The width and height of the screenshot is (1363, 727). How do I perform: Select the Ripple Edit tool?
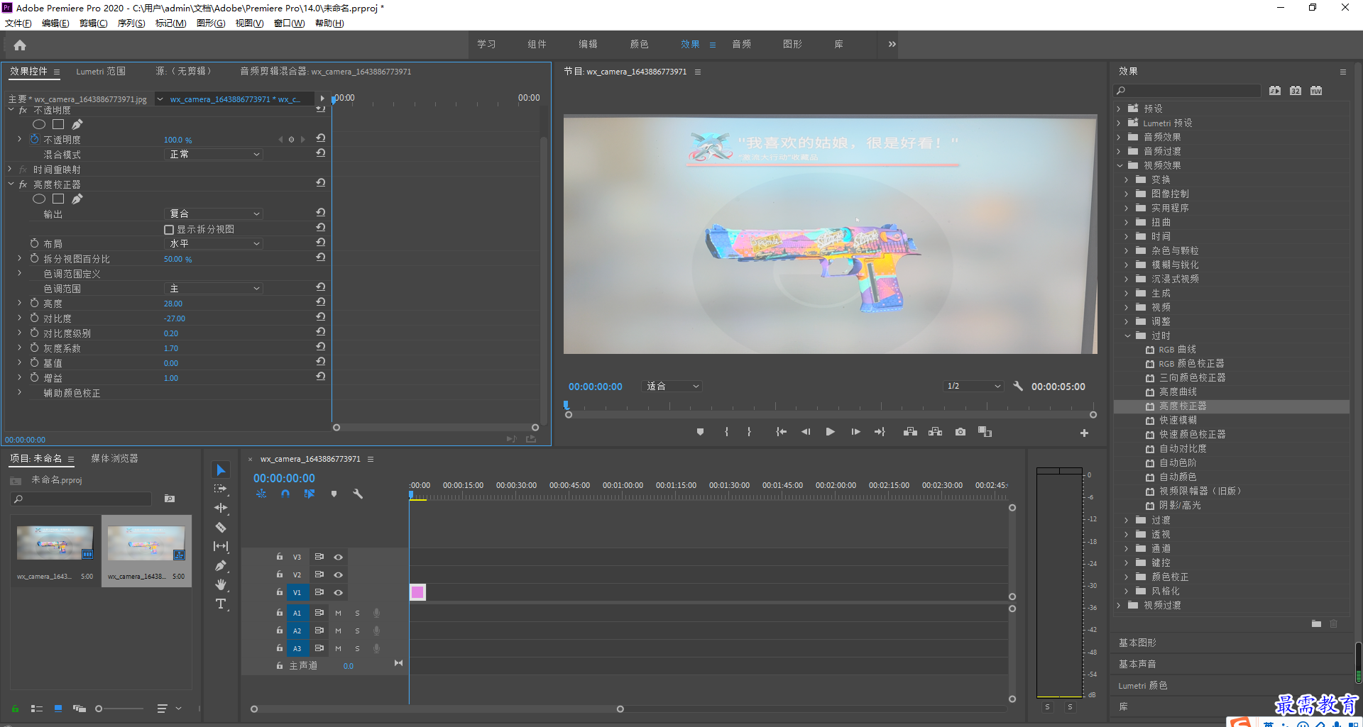tap(221, 508)
